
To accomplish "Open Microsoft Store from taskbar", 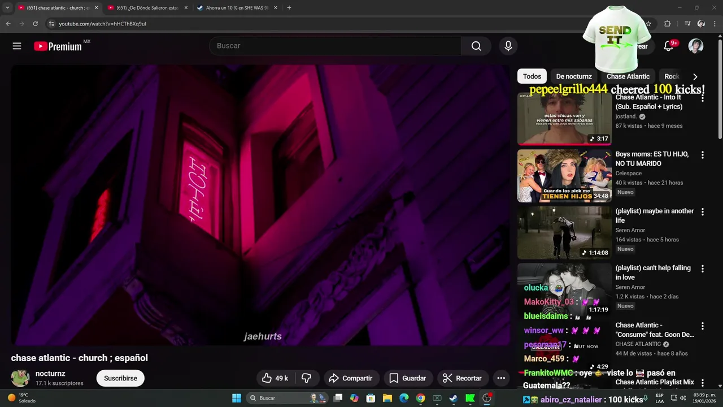I will pyautogui.click(x=371, y=398).
